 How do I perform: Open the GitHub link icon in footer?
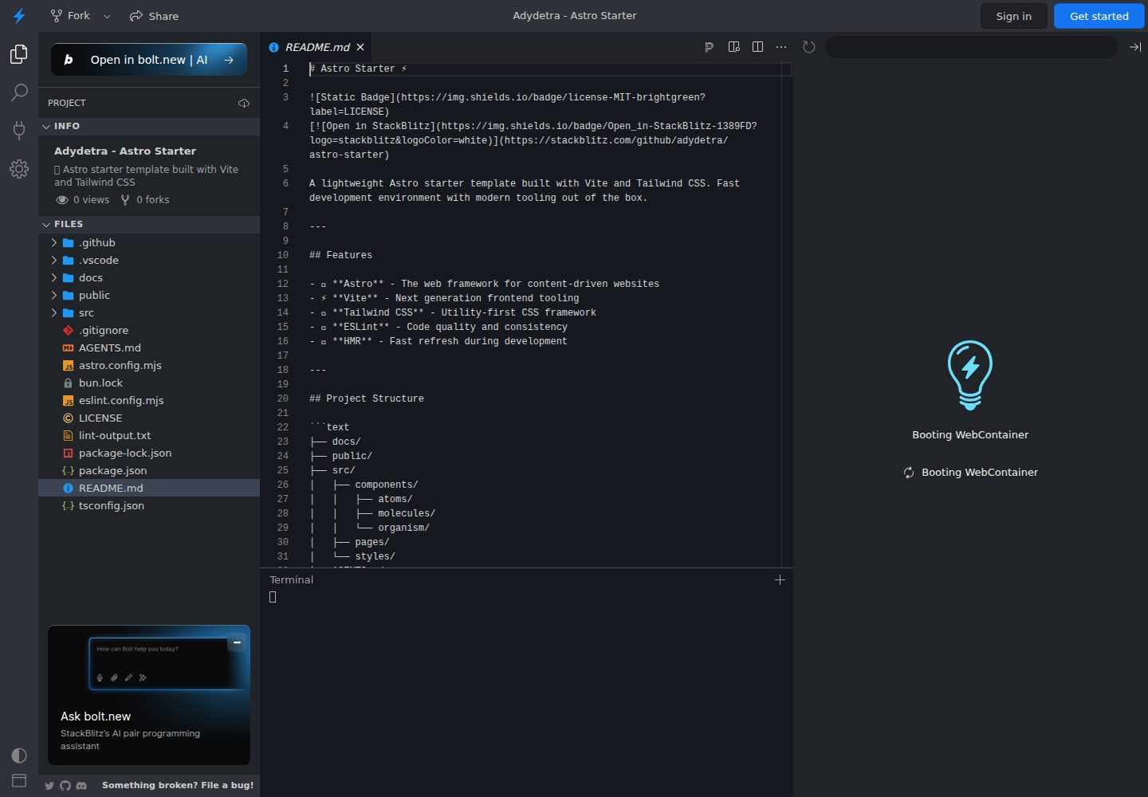65,786
